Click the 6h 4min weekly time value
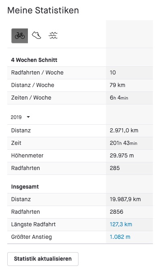This screenshot has width=161, height=272. point(119,98)
